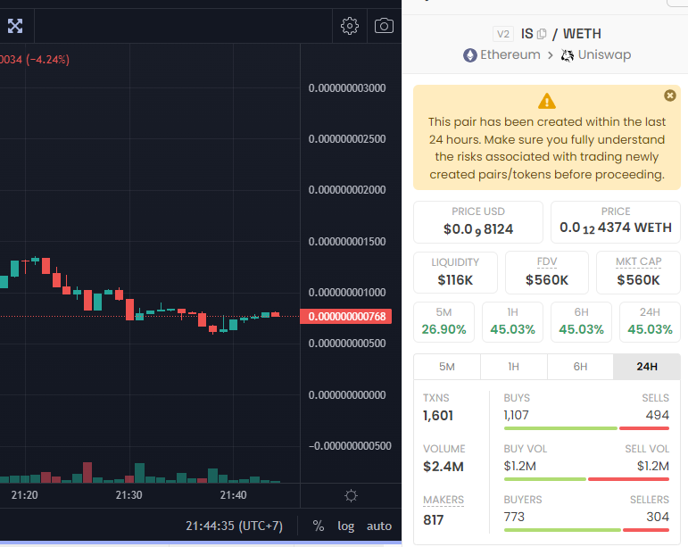This screenshot has height=547, width=688.
Task: Click the 21:40 time axis label
Action: pos(234,495)
